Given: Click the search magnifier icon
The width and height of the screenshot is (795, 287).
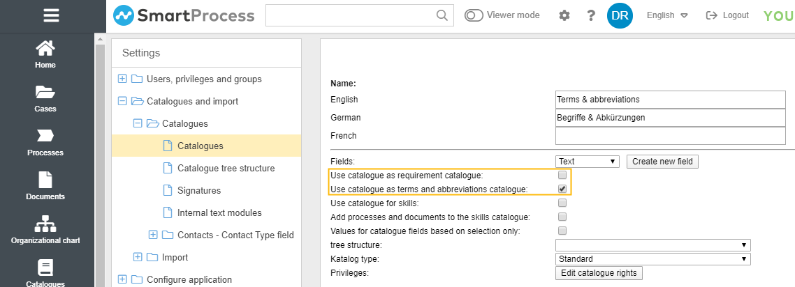Looking at the screenshot, I should click(442, 15).
